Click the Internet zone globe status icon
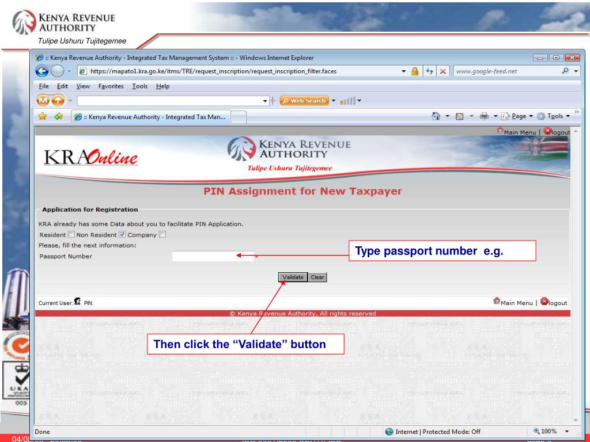The image size is (590, 442). click(389, 432)
